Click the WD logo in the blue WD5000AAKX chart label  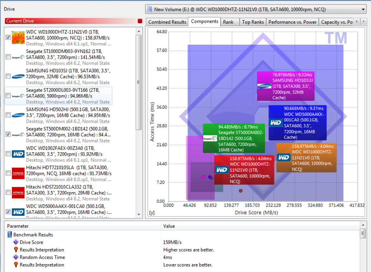point(276,122)
